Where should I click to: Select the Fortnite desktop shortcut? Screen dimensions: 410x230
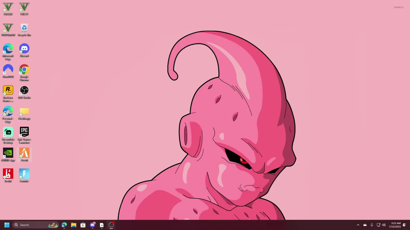(24, 176)
